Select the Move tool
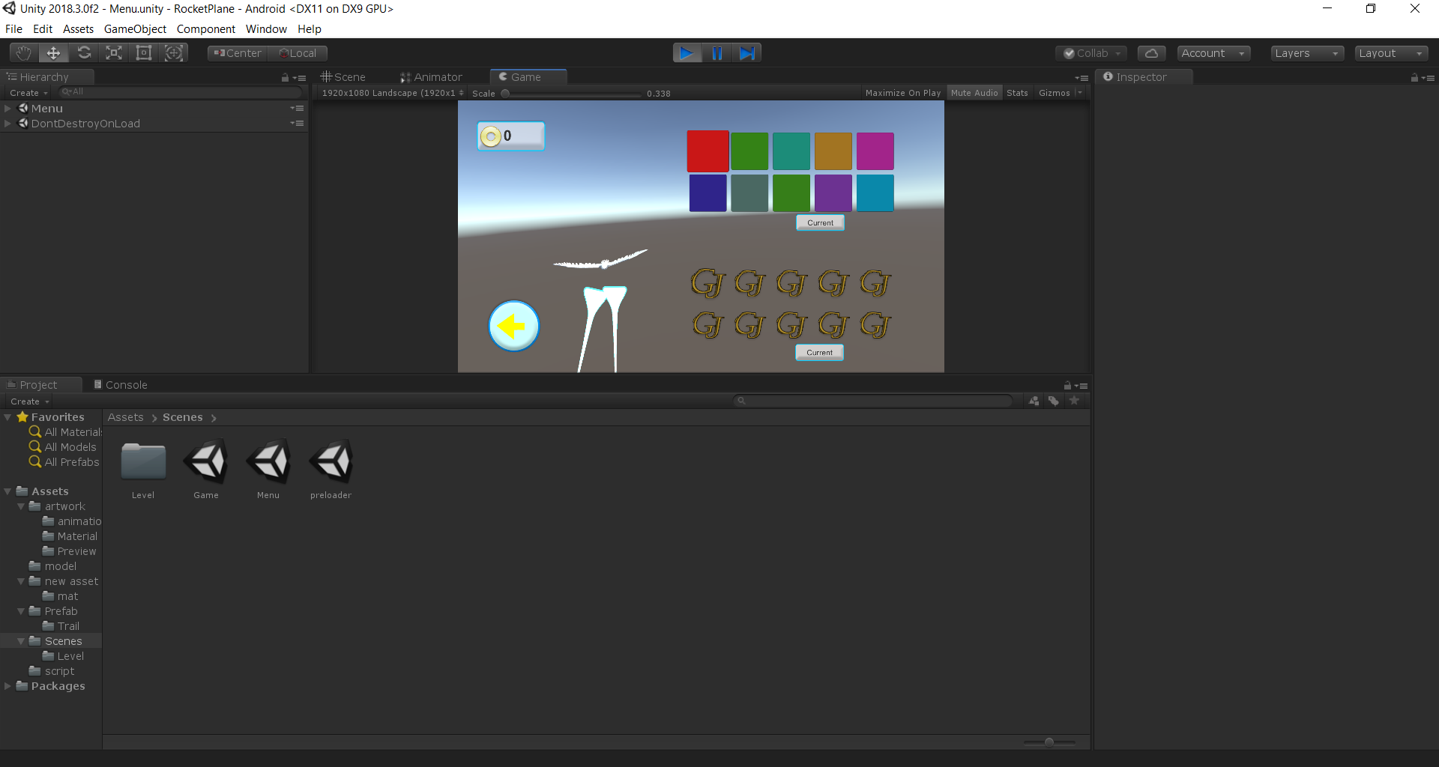Screen dimensions: 1439x767 point(52,52)
